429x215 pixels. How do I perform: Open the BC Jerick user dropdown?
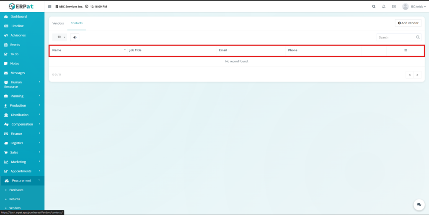pyautogui.click(x=419, y=7)
